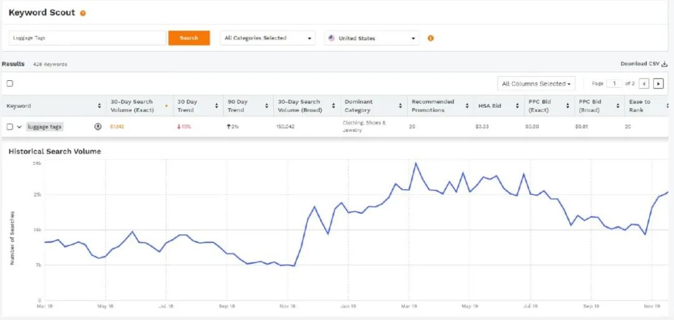Click the page number input box
The height and width of the screenshot is (320, 674).
tap(614, 83)
